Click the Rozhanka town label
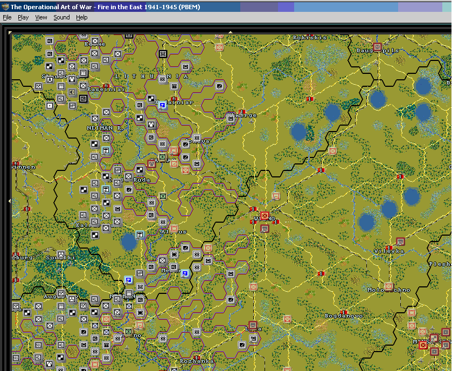The height and width of the screenshot is (371, 452). (197, 361)
